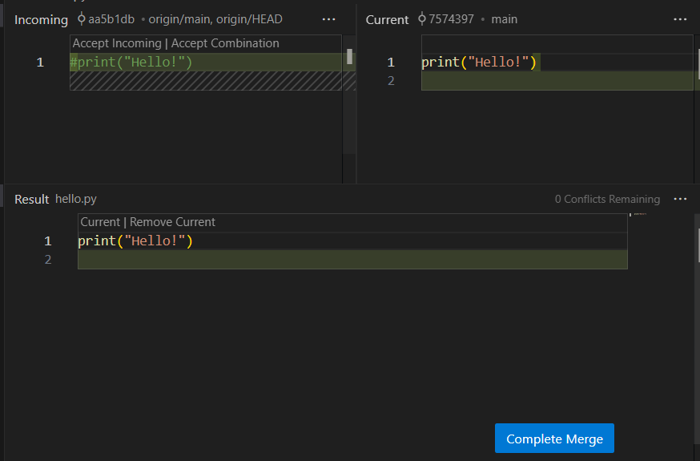The height and width of the screenshot is (461, 700).
Task: Open the Incoming pane more actions menu
Action: [x=328, y=20]
